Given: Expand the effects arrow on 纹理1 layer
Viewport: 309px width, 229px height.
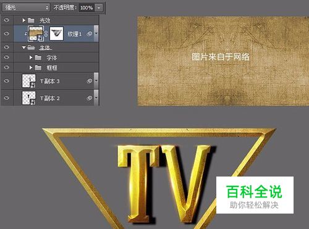Looking at the screenshot, I should click(96, 33).
